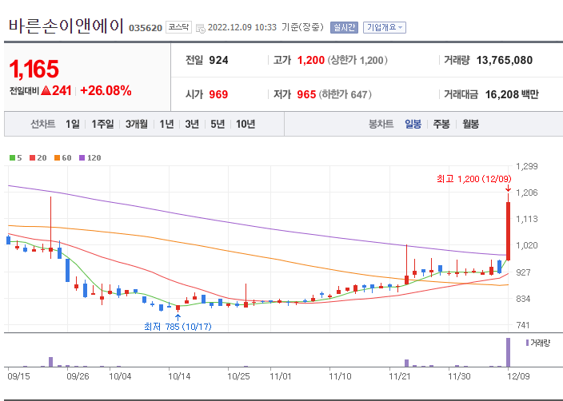Screen dimensions: 563x401
Task: Click the timestamp 2022.12.09 10:33
Action: click(242, 27)
